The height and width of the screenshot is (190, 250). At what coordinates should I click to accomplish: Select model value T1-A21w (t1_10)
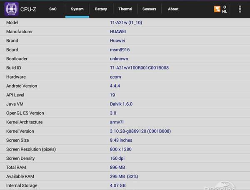[126, 22]
